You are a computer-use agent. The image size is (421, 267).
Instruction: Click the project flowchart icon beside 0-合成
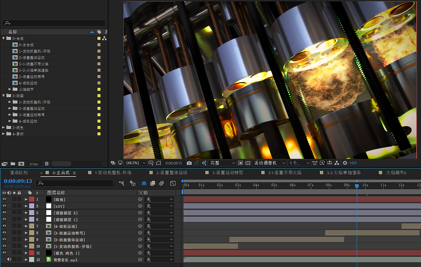104,39
